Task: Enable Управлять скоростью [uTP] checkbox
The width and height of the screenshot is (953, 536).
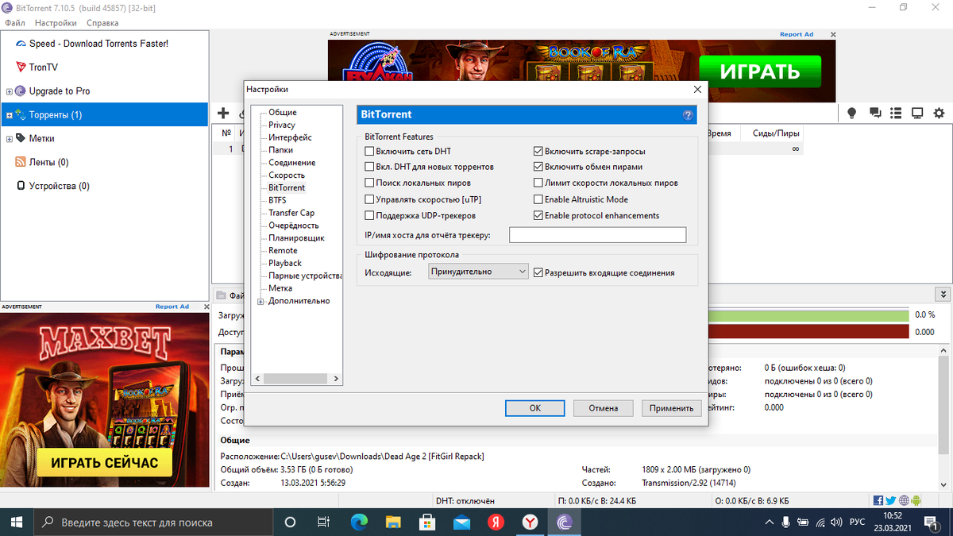Action: tap(369, 199)
